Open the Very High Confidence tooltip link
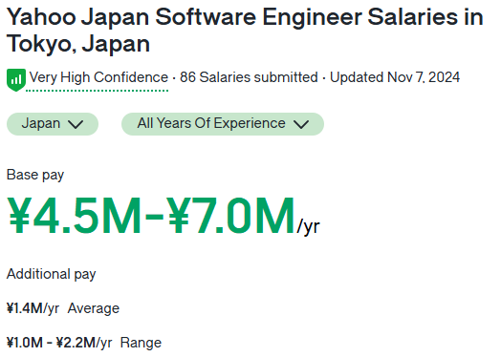 point(98,77)
